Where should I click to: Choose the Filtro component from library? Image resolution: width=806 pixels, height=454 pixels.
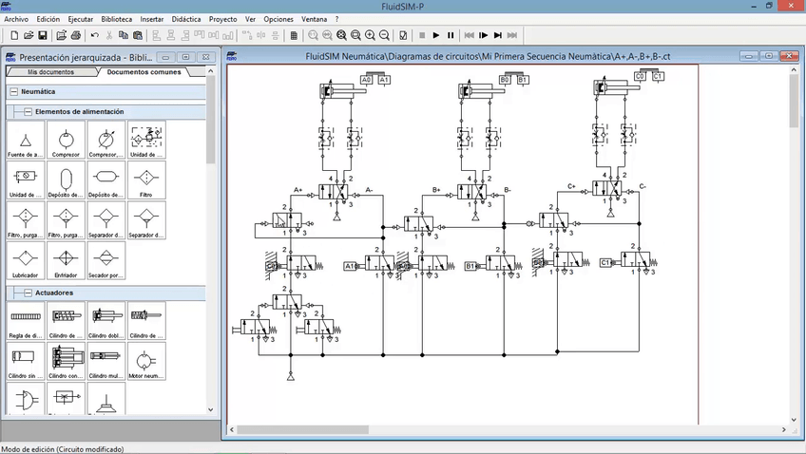point(145,180)
